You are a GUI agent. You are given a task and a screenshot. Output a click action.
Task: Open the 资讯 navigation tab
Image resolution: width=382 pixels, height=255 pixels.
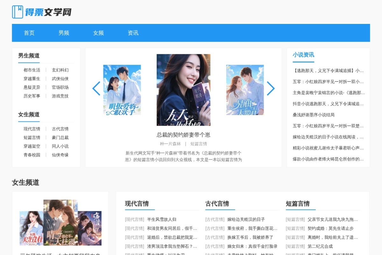tap(133, 33)
